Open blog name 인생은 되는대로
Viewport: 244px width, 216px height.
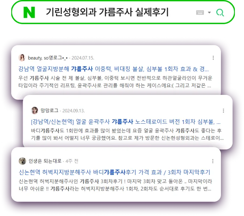(45, 161)
